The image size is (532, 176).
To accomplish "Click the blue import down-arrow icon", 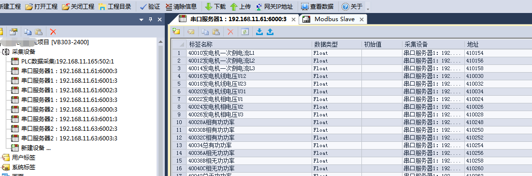I will [x=259, y=32].
